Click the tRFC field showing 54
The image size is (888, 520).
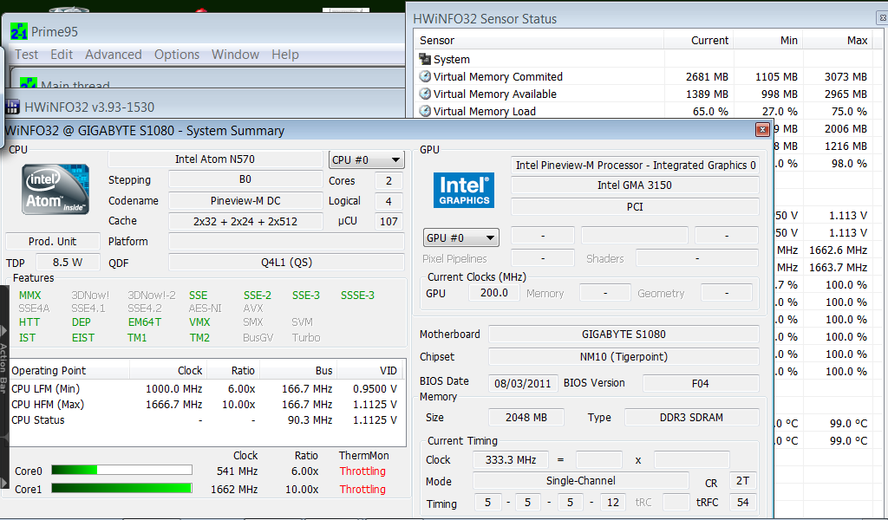(743, 503)
